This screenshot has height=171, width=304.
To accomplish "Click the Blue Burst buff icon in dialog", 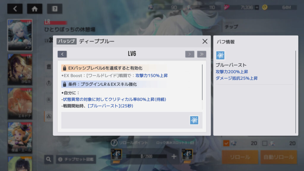I will (x=194, y=120).
